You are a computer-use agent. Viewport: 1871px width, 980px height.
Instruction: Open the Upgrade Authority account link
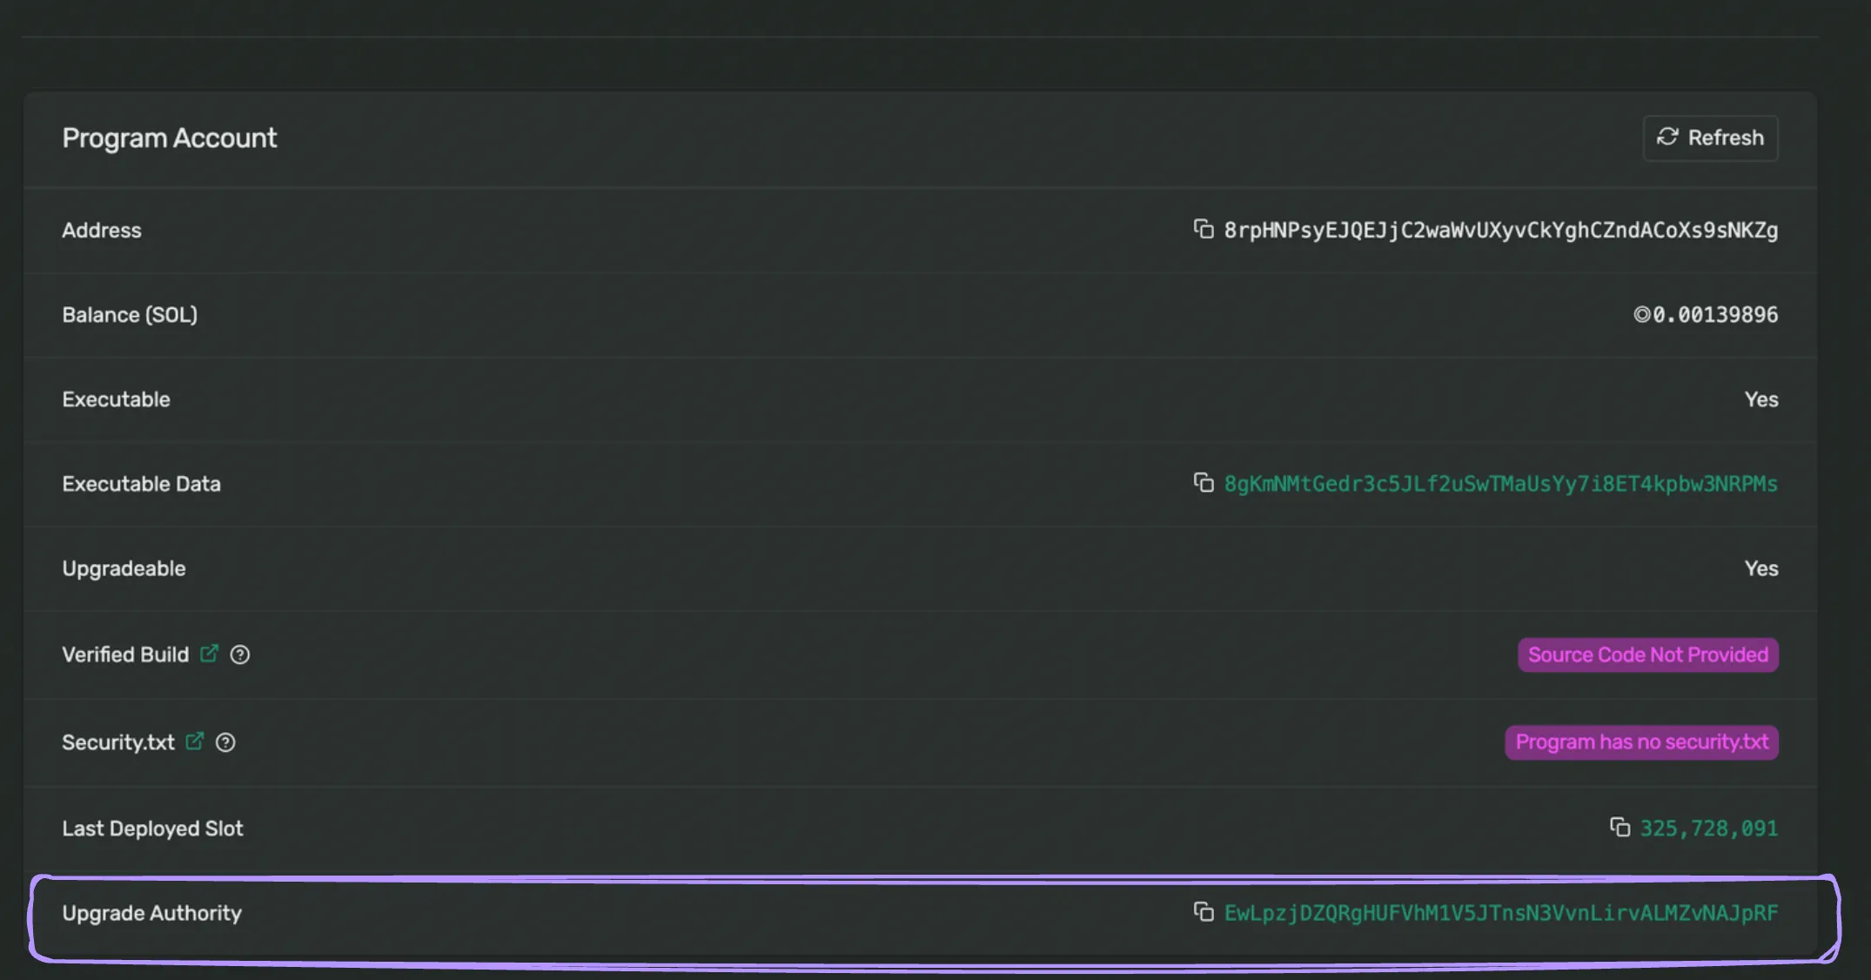pos(1499,913)
